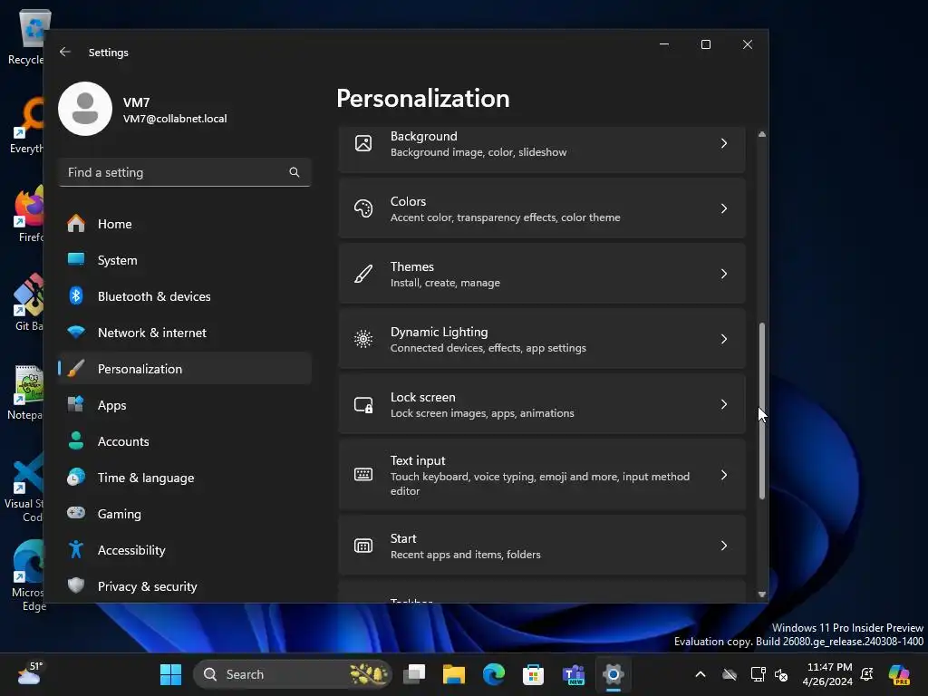Click the Accounts person icon in sidebar
928x696 pixels.
point(76,440)
